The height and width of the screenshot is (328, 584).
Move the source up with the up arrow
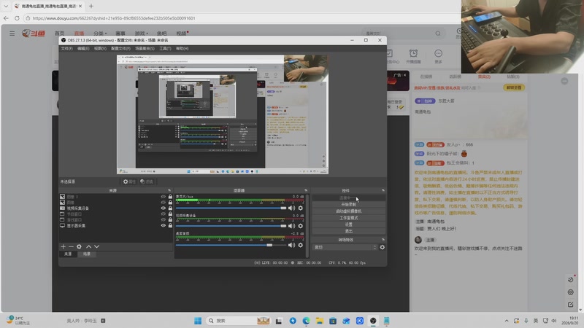coord(88,246)
